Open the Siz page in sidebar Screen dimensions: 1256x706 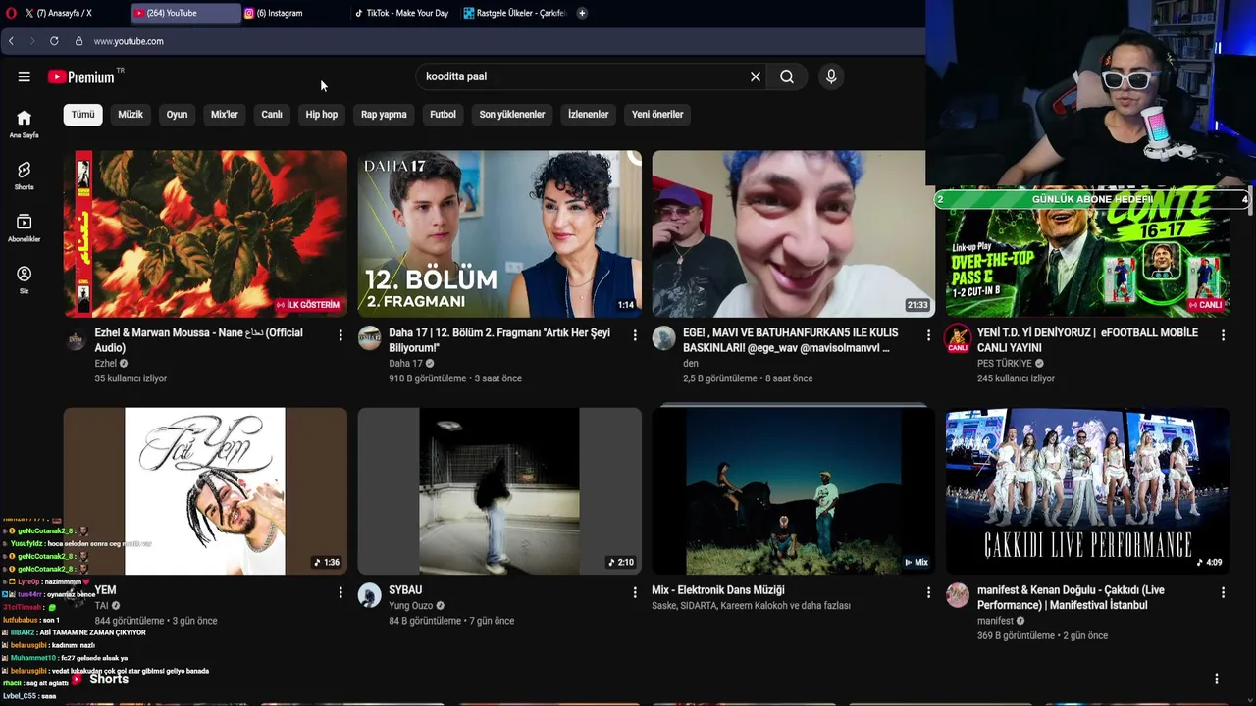[x=24, y=279]
